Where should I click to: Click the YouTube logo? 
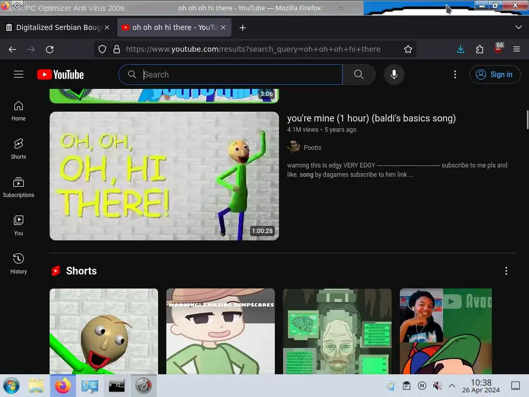pyautogui.click(x=60, y=74)
